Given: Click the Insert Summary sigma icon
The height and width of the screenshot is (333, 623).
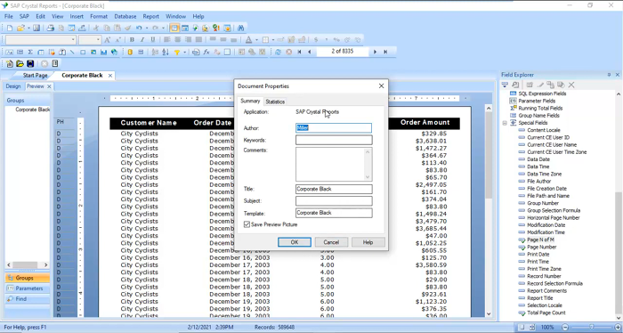Looking at the screenshot, I should point(30,52).
